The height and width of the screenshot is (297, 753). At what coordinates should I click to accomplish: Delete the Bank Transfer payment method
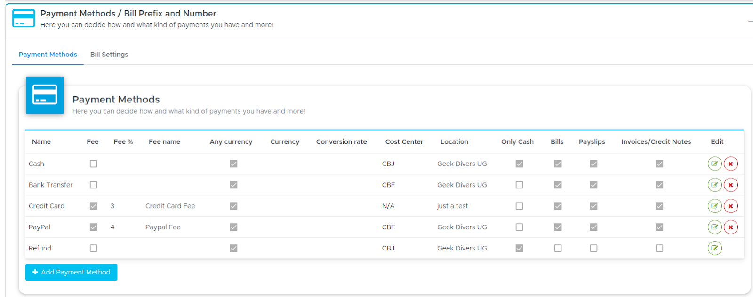coord(730,185)
